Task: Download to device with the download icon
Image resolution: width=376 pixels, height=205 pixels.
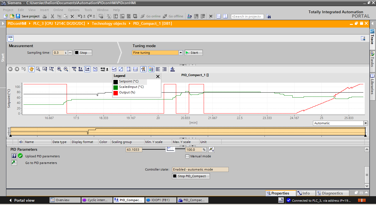Action: 116,16
